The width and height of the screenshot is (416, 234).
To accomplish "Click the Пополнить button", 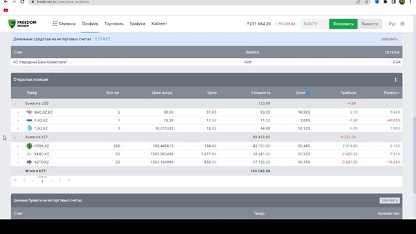I will [343, 24].
